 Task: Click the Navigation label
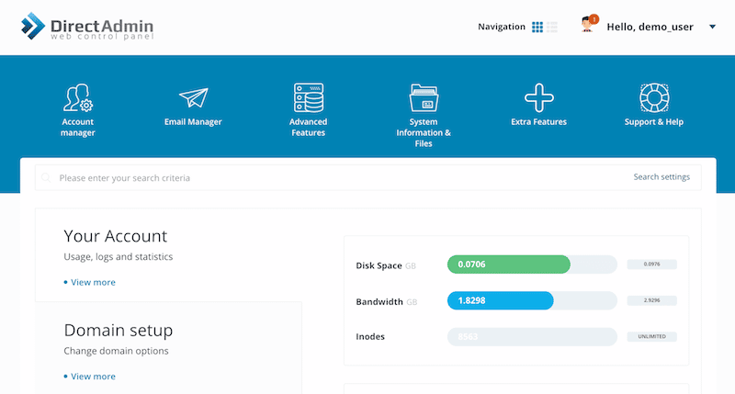[x=502, y=27]
